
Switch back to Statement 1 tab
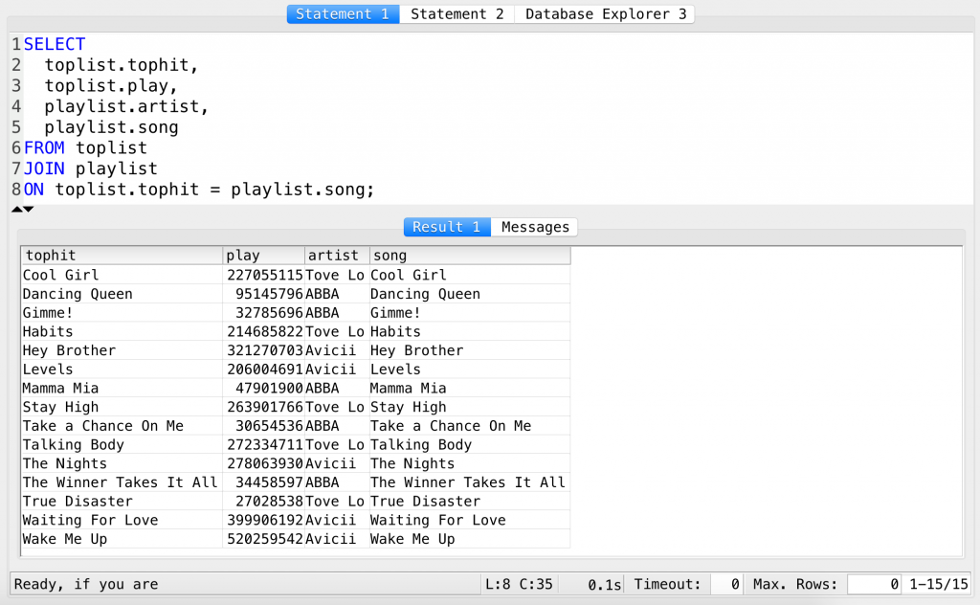[x=343, y=13]
